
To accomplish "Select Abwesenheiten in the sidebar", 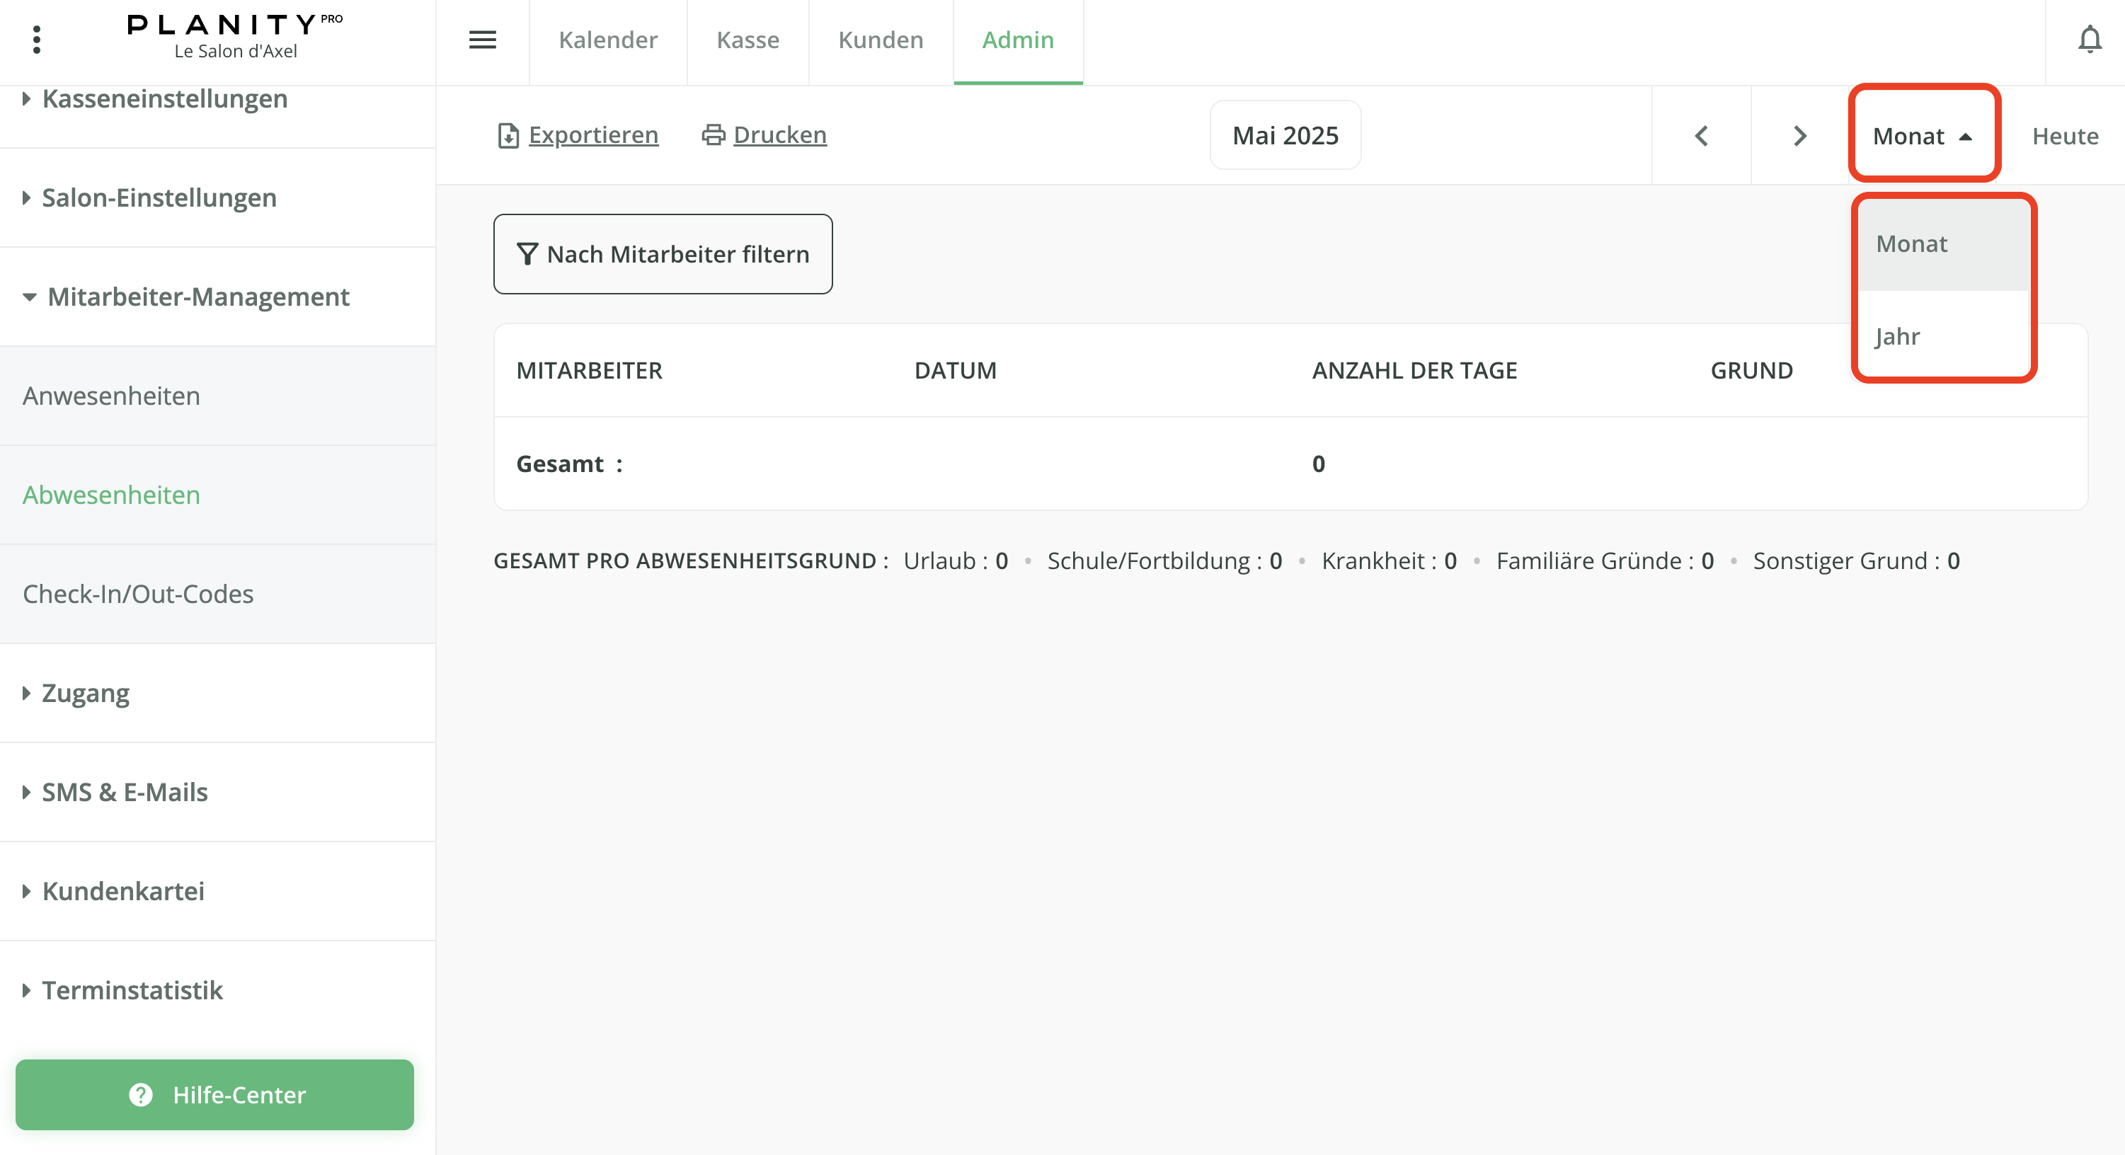I will pos(111,494).
